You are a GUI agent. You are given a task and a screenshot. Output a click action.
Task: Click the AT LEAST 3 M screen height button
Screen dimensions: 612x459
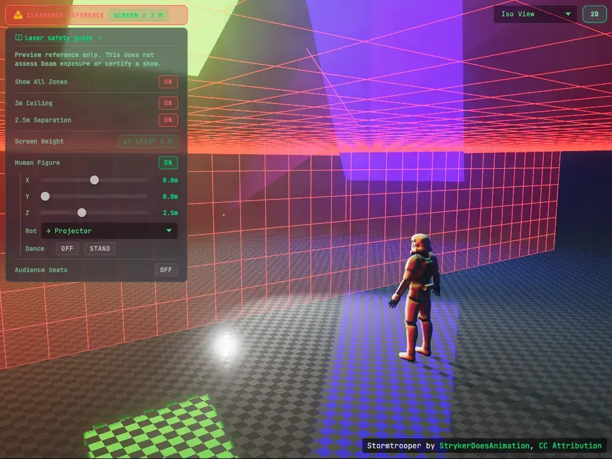tap(148, 141)
